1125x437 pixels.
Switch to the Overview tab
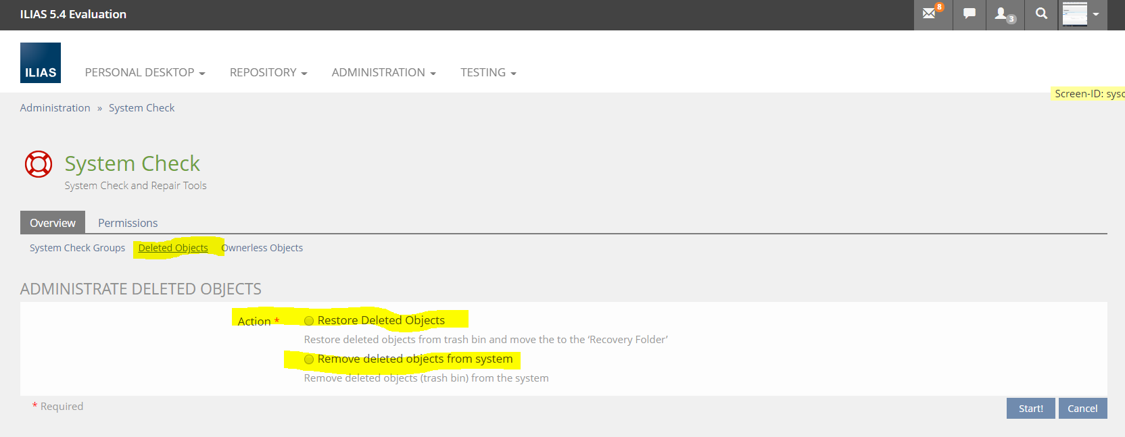click(x=53, y=223)
